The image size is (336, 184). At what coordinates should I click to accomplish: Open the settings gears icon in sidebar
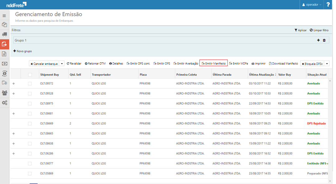coord(4,103)
